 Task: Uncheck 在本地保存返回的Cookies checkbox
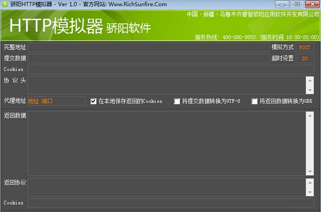click(93, 101)
